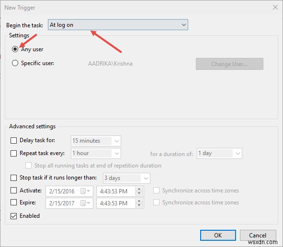Select the Specific user radio button

(x=15, y=63)
